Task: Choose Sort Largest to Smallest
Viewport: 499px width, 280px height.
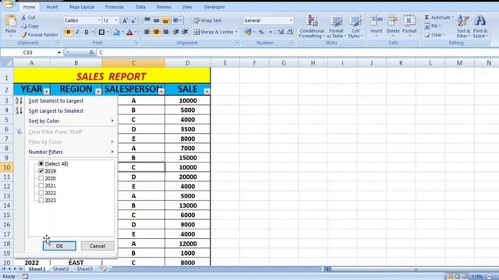Action: 56,110
